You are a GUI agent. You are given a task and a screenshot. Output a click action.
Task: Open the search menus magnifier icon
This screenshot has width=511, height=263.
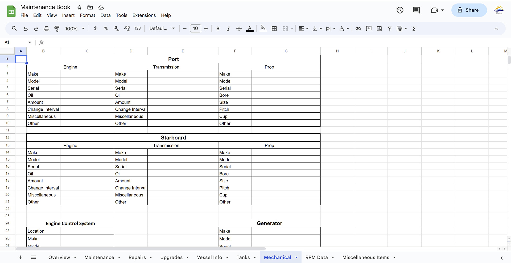[x=14, y=28]
